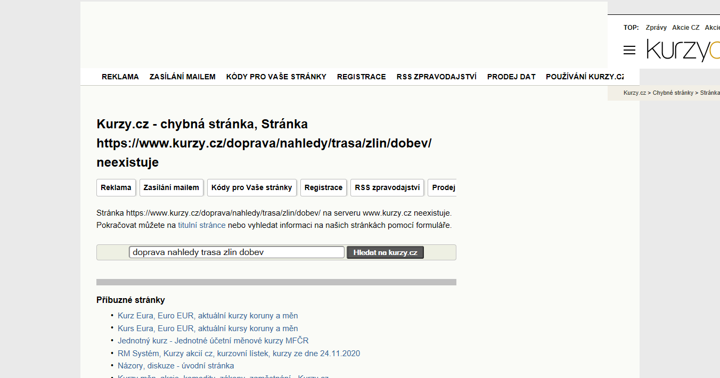Image resolution: width=720 pixels, height=378 pixels.
Task: Open 'RM Systém, Kurzy akcií cz' link
Action: 239,354
